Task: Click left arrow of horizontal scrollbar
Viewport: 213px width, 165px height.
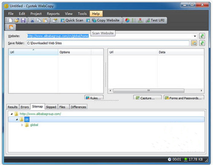Action: tap(110, 90)
